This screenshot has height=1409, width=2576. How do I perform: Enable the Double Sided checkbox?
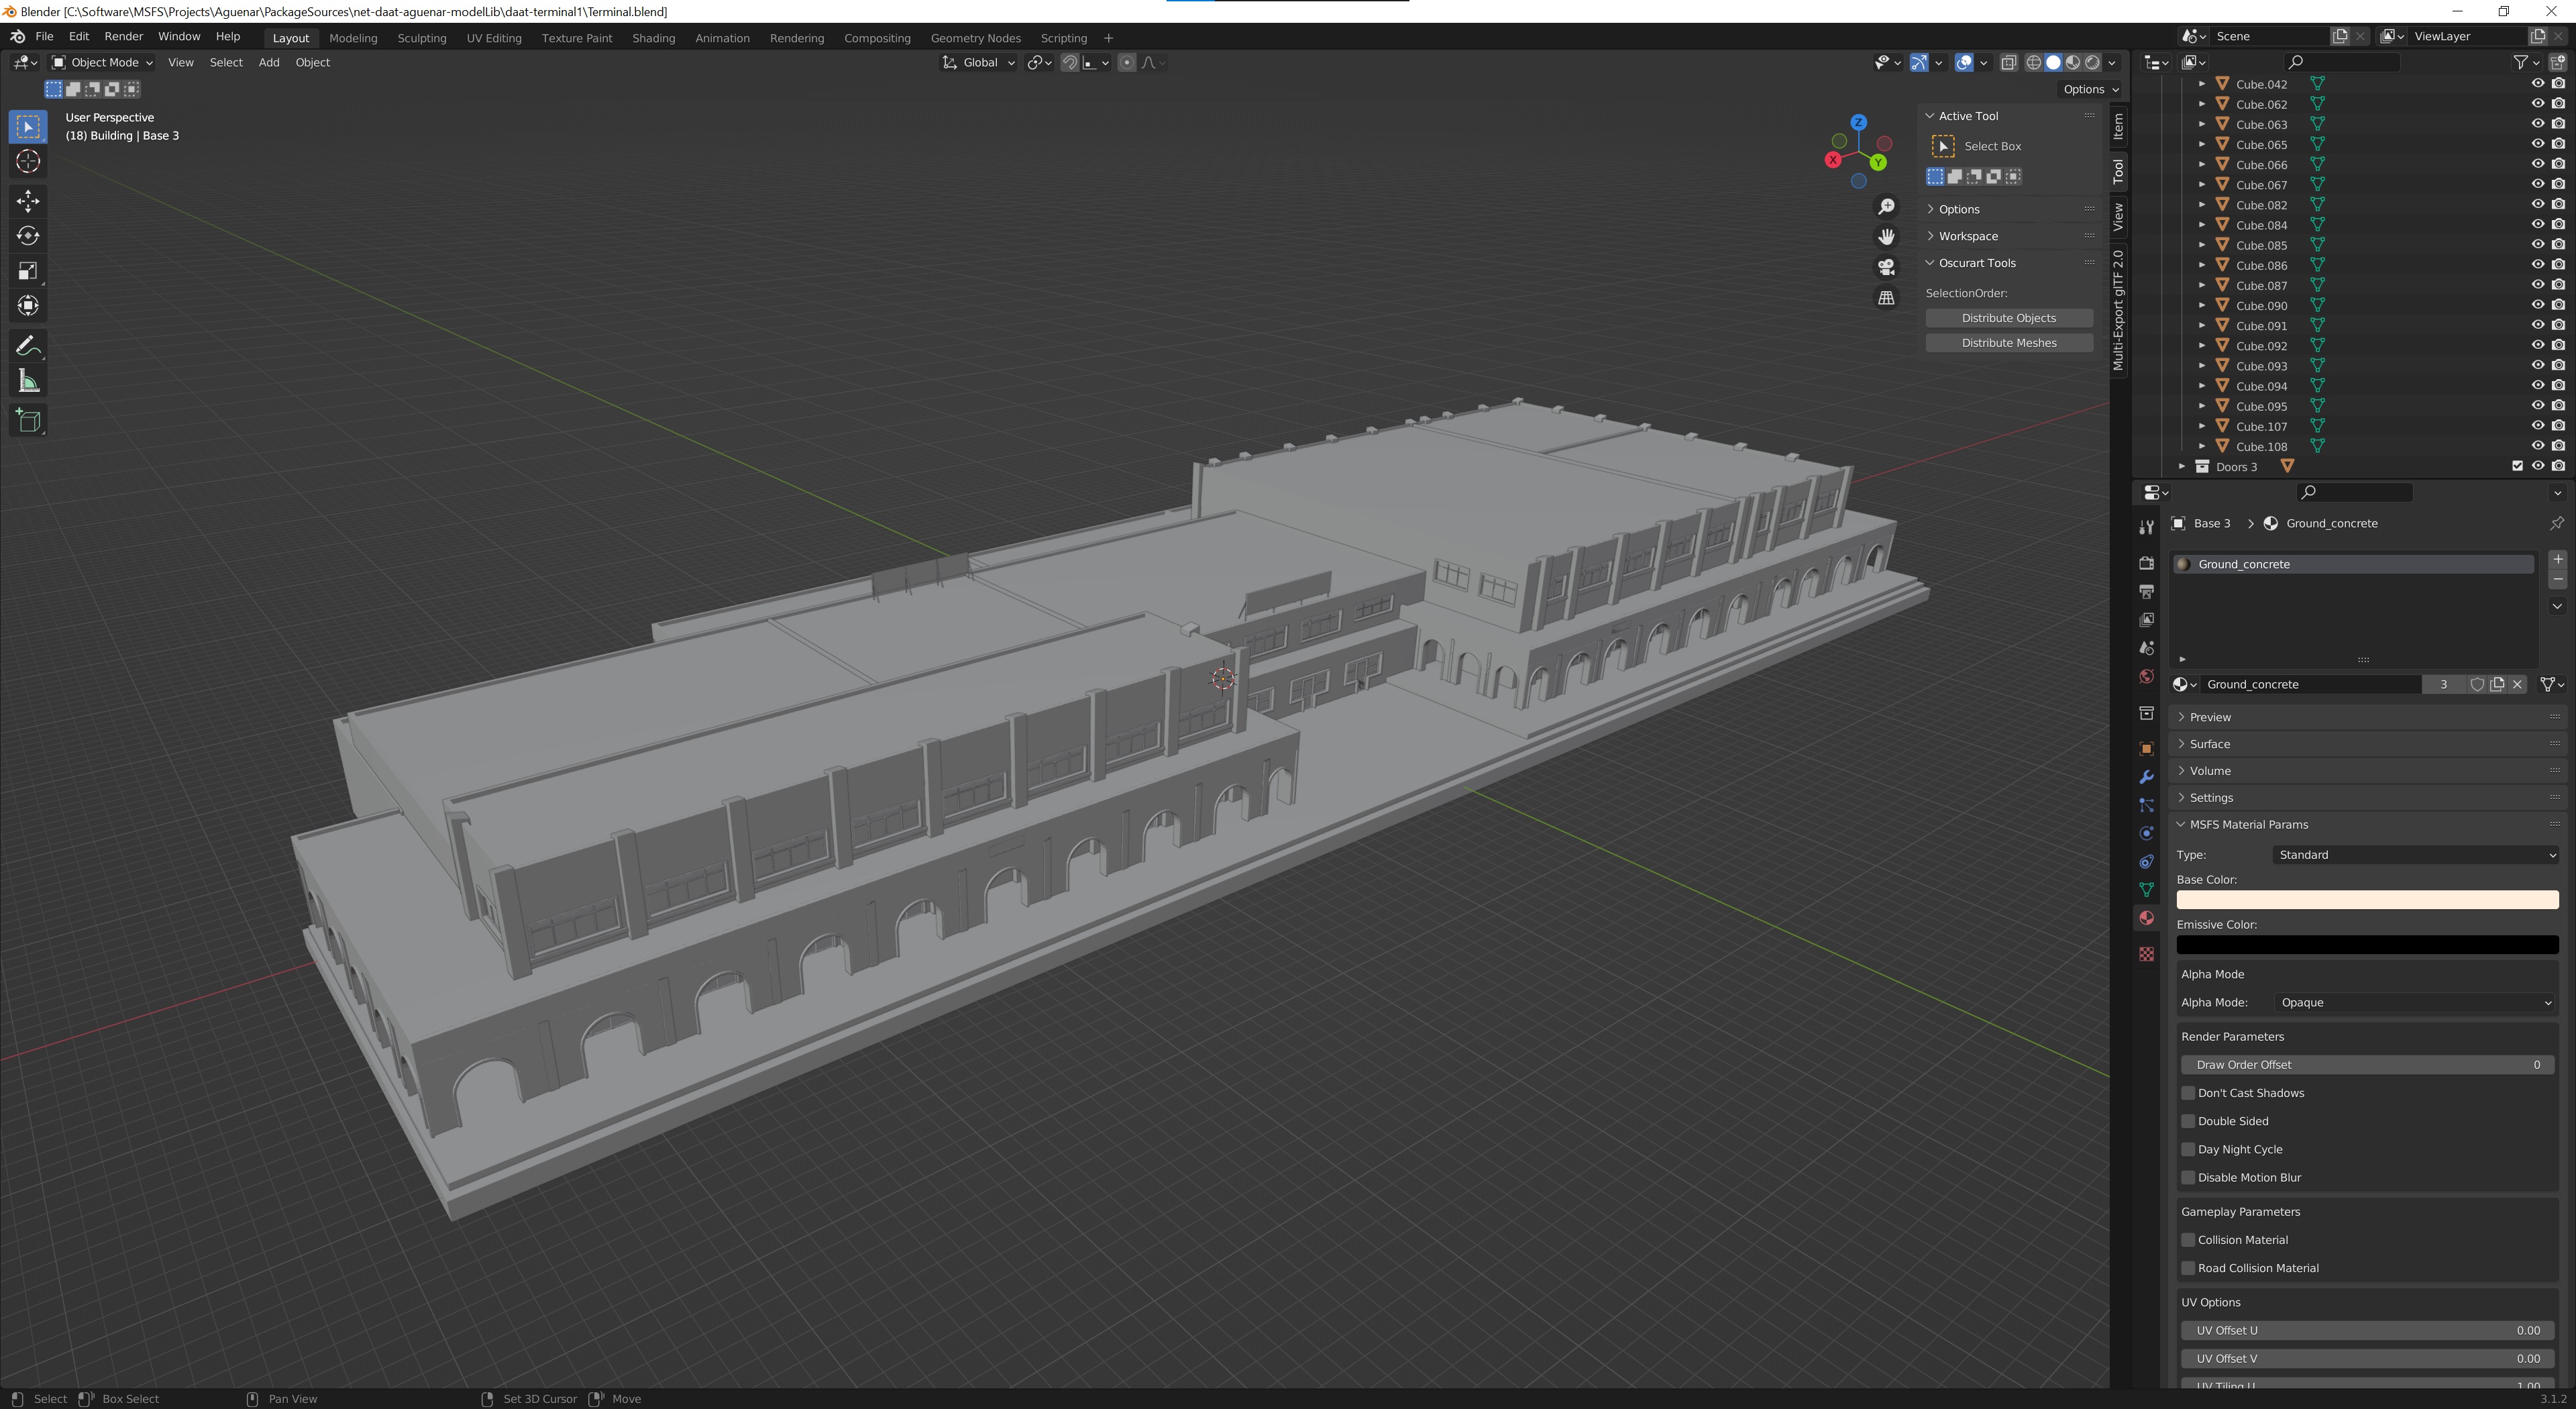[2188, 1121]
